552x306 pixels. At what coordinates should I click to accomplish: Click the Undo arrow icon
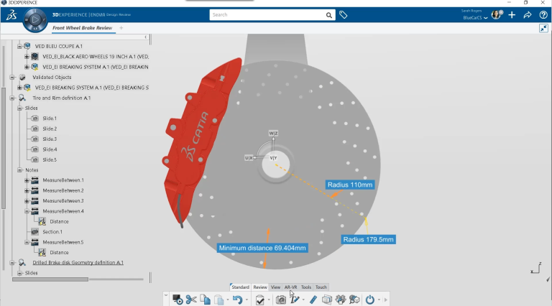236,299
